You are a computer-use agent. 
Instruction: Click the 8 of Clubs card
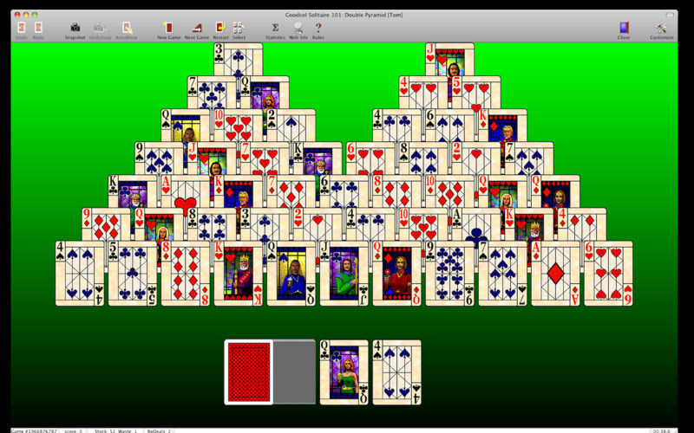[x=212, y=224]
